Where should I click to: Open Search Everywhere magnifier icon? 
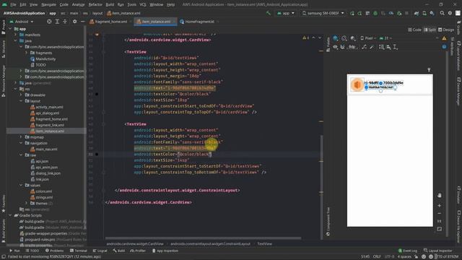442,13
